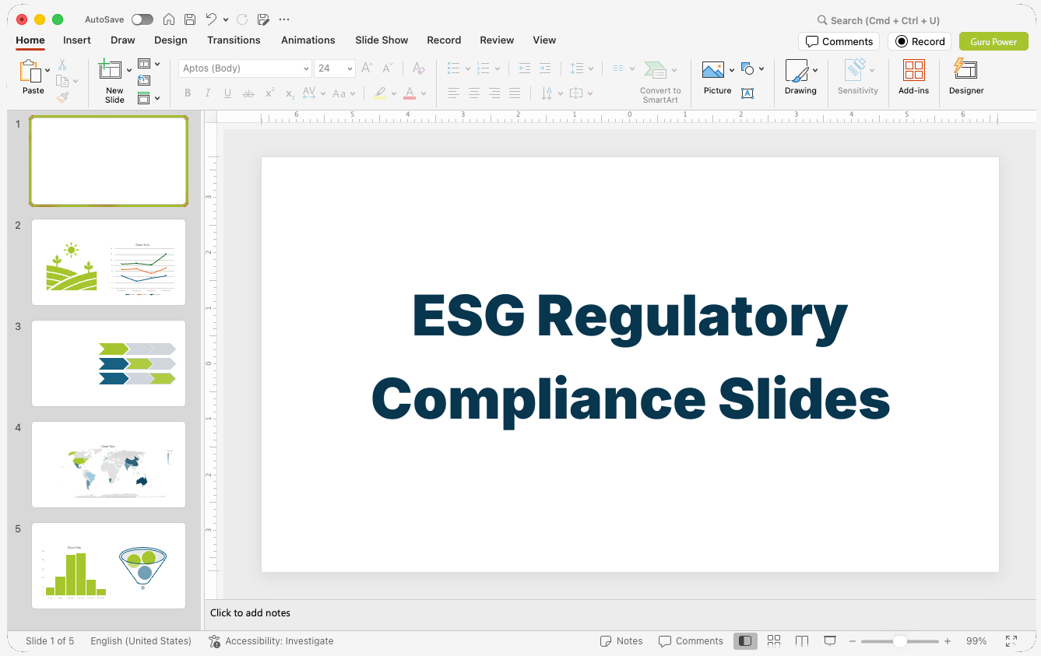
Task: Click the Center text alignment icon
Action: tap(474, 93)
